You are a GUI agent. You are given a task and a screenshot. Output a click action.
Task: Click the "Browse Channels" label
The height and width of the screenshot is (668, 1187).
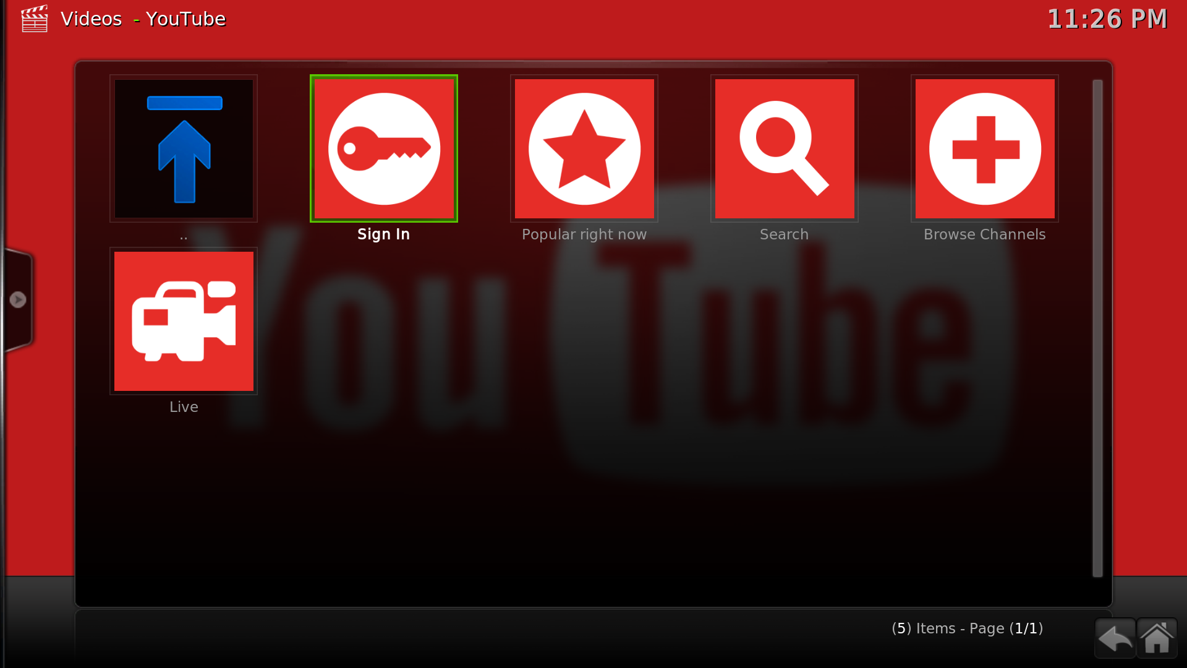pyautogui.click(x=985, y=234)
